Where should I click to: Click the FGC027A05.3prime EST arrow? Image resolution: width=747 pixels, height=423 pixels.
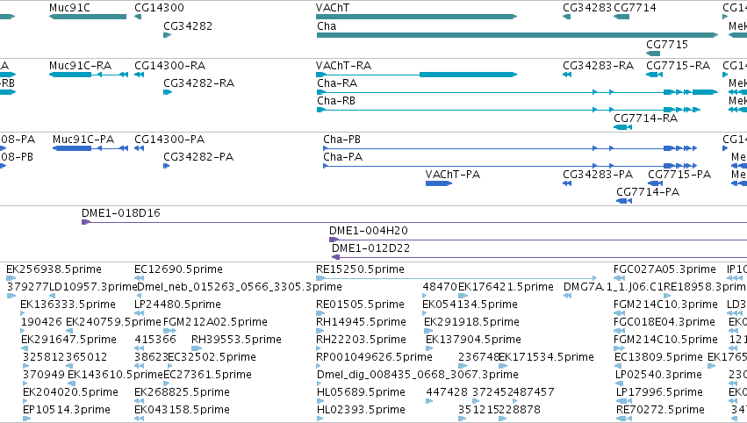(617, 277)
